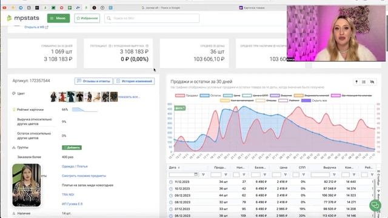
Task: Toggle the Остаток series in chart legend
Action: pyautogui.click(x=210, y=96)
